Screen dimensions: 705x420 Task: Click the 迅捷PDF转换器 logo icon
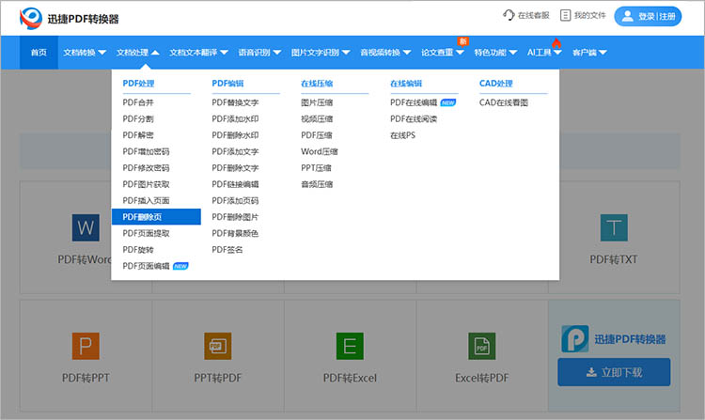(x=32, y=17)
